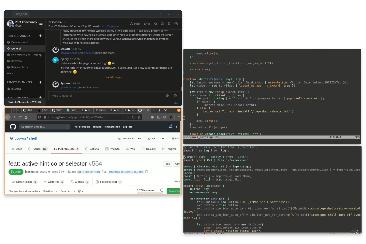The width and height of the screenshot is (366, 244).
Task: Click the GitHub 'Search or jump to' field
Action: [45, 127]
